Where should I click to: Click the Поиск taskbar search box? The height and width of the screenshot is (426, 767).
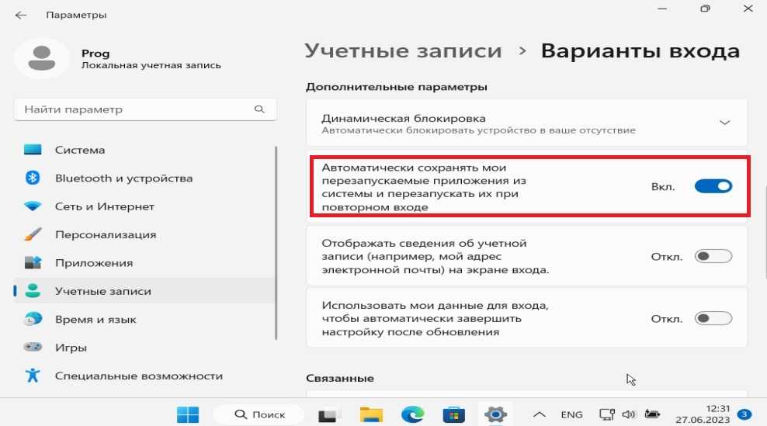259,415
